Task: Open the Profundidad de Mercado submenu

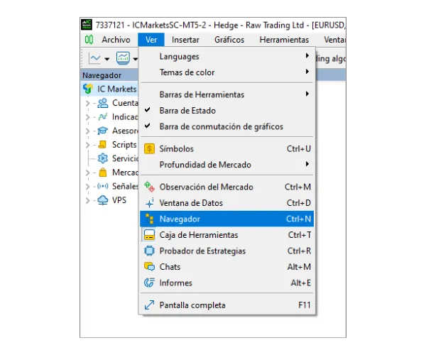Action: point(227,165)
